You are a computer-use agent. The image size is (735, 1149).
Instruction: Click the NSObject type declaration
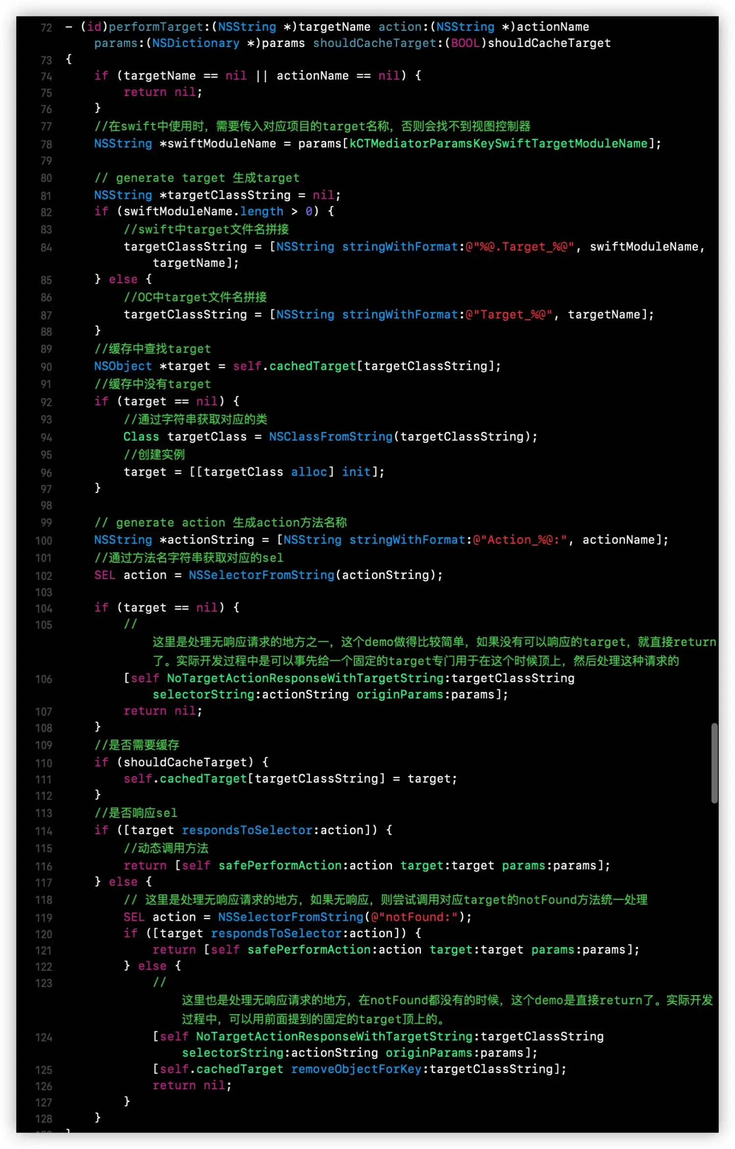(123, 366)
